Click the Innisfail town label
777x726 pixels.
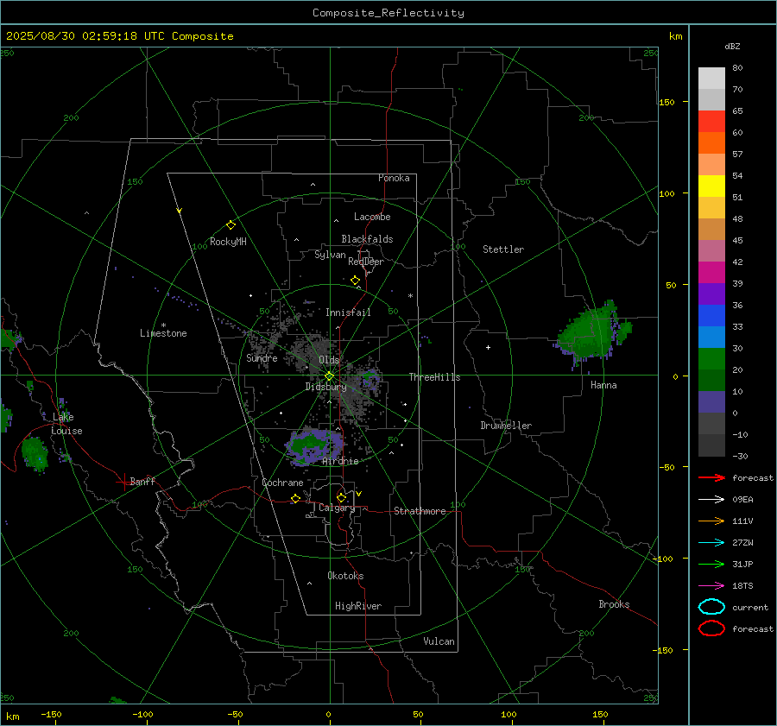(348, 312)
